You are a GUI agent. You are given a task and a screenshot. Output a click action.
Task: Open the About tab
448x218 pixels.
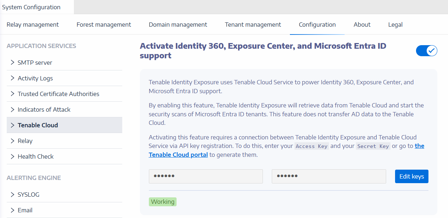coord(362,25)
